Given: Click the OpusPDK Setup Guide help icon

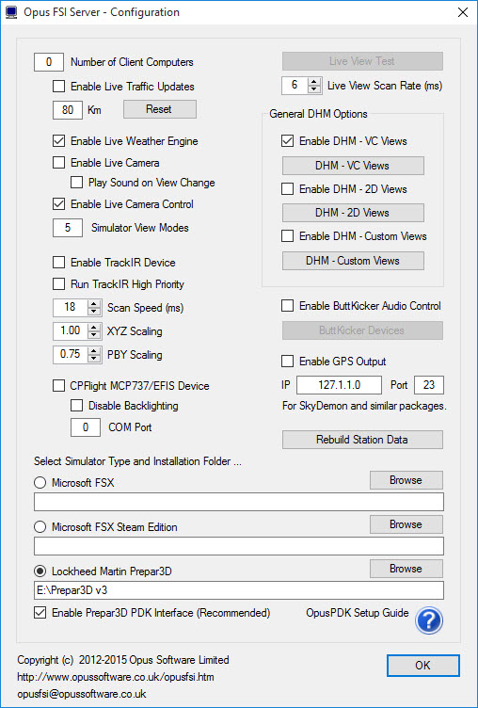Looking at the screenshot, I should [x=428, y=620].
